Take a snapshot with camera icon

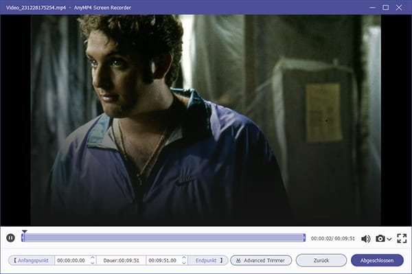point(380,238)
